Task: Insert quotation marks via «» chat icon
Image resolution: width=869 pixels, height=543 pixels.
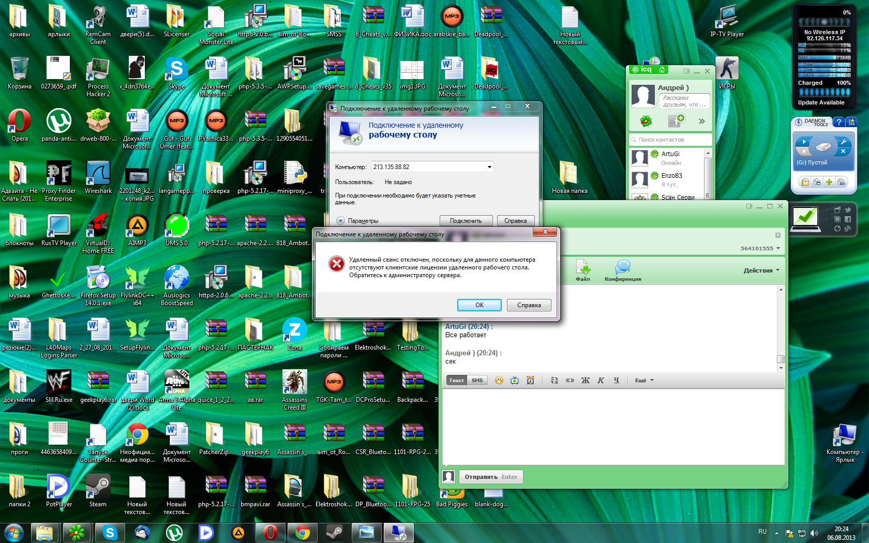Action: tap(570, 380)
